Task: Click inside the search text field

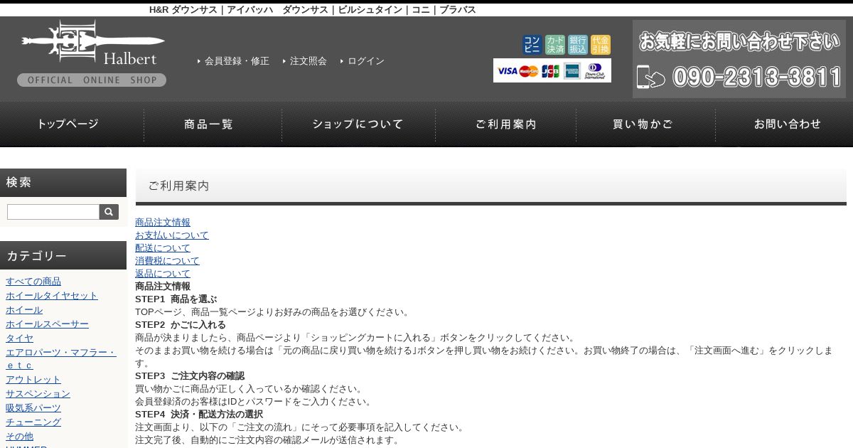Action: point(53,212)
